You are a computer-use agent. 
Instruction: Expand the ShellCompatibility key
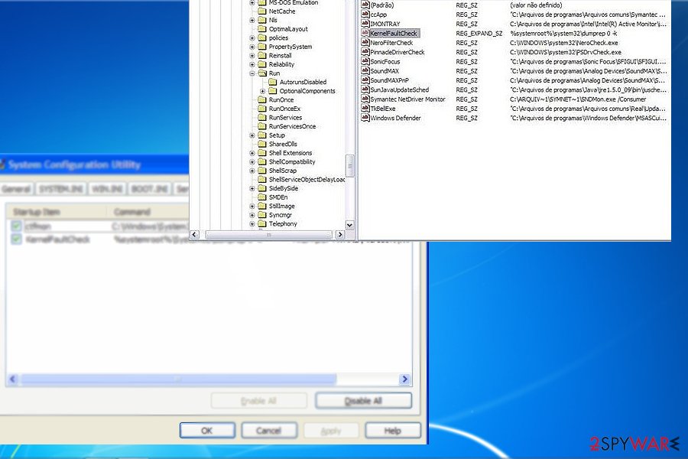(252, 161)
